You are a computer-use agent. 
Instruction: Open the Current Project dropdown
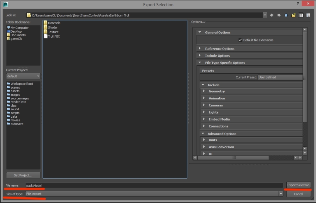(x=38, y=76)
